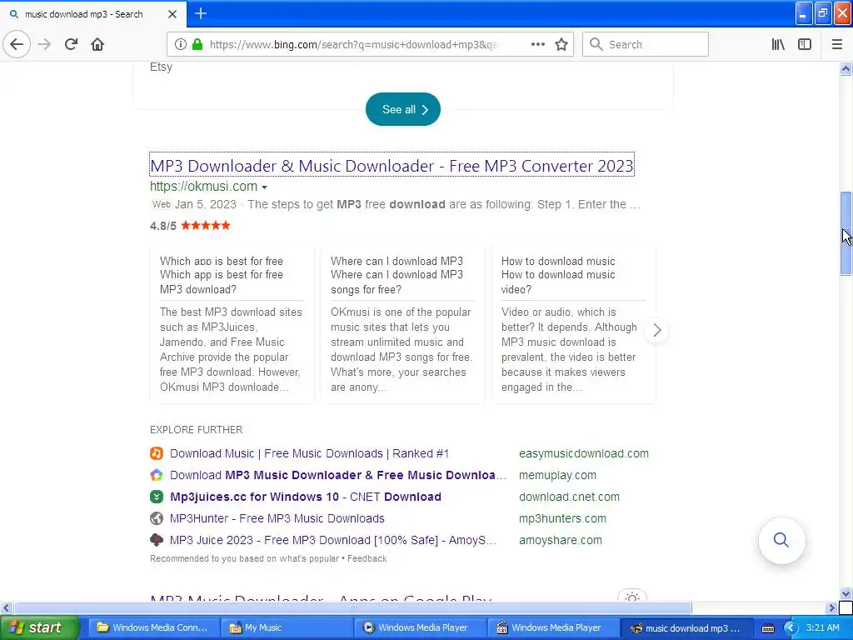Click vertical scrollbar thumb

[846, 233]
